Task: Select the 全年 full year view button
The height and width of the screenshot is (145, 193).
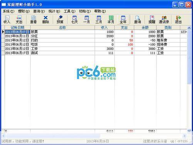Action: point(123,20)
